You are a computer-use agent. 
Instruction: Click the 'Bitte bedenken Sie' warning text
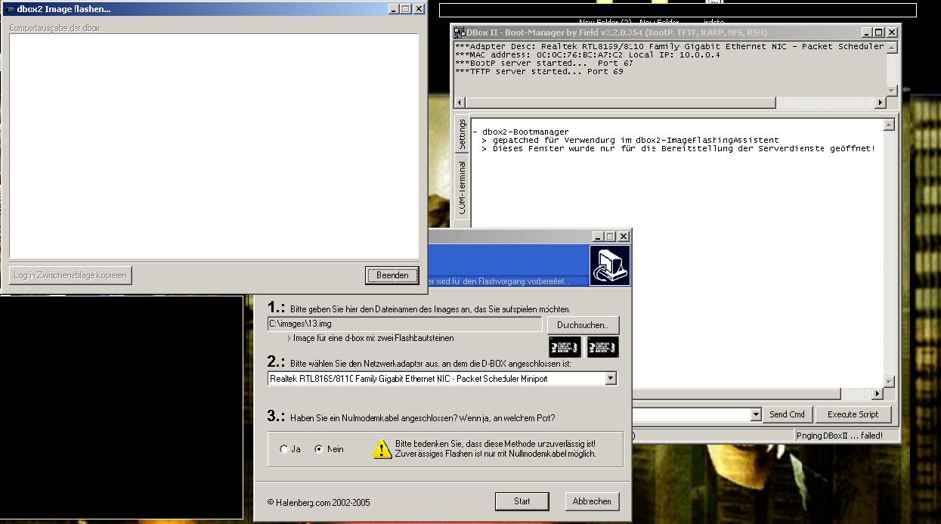(x=495, y=449)
